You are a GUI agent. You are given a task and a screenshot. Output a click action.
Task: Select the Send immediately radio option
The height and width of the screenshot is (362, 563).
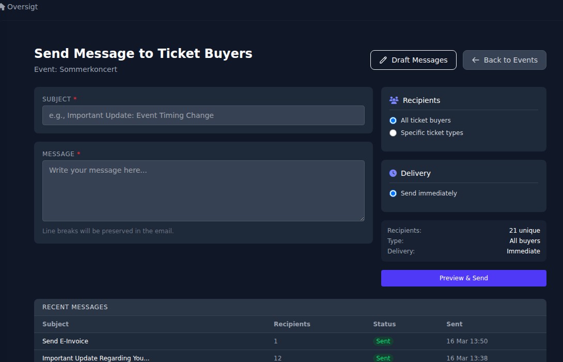[393, 193]
